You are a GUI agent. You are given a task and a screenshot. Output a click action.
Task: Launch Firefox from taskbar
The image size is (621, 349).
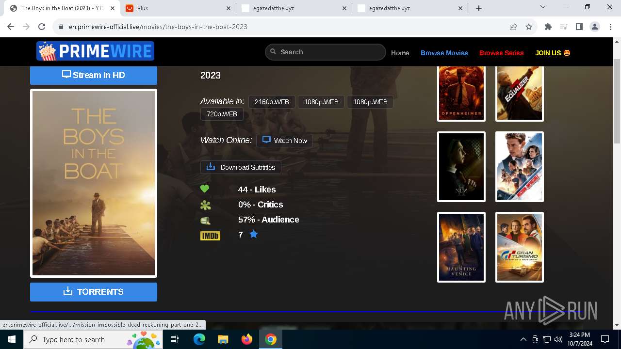(x=247, y=339)
